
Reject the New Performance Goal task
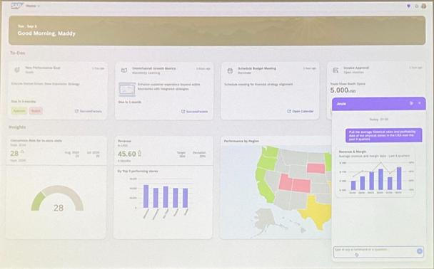36,111
